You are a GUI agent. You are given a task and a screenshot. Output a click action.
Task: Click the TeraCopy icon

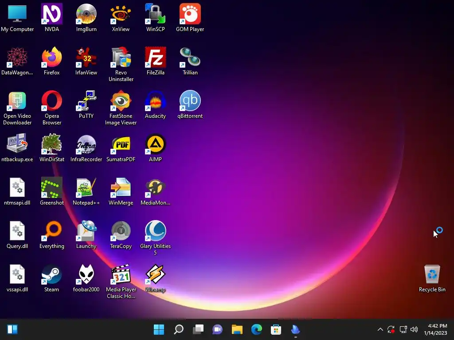pyautogui.click(x=121, y=231)
